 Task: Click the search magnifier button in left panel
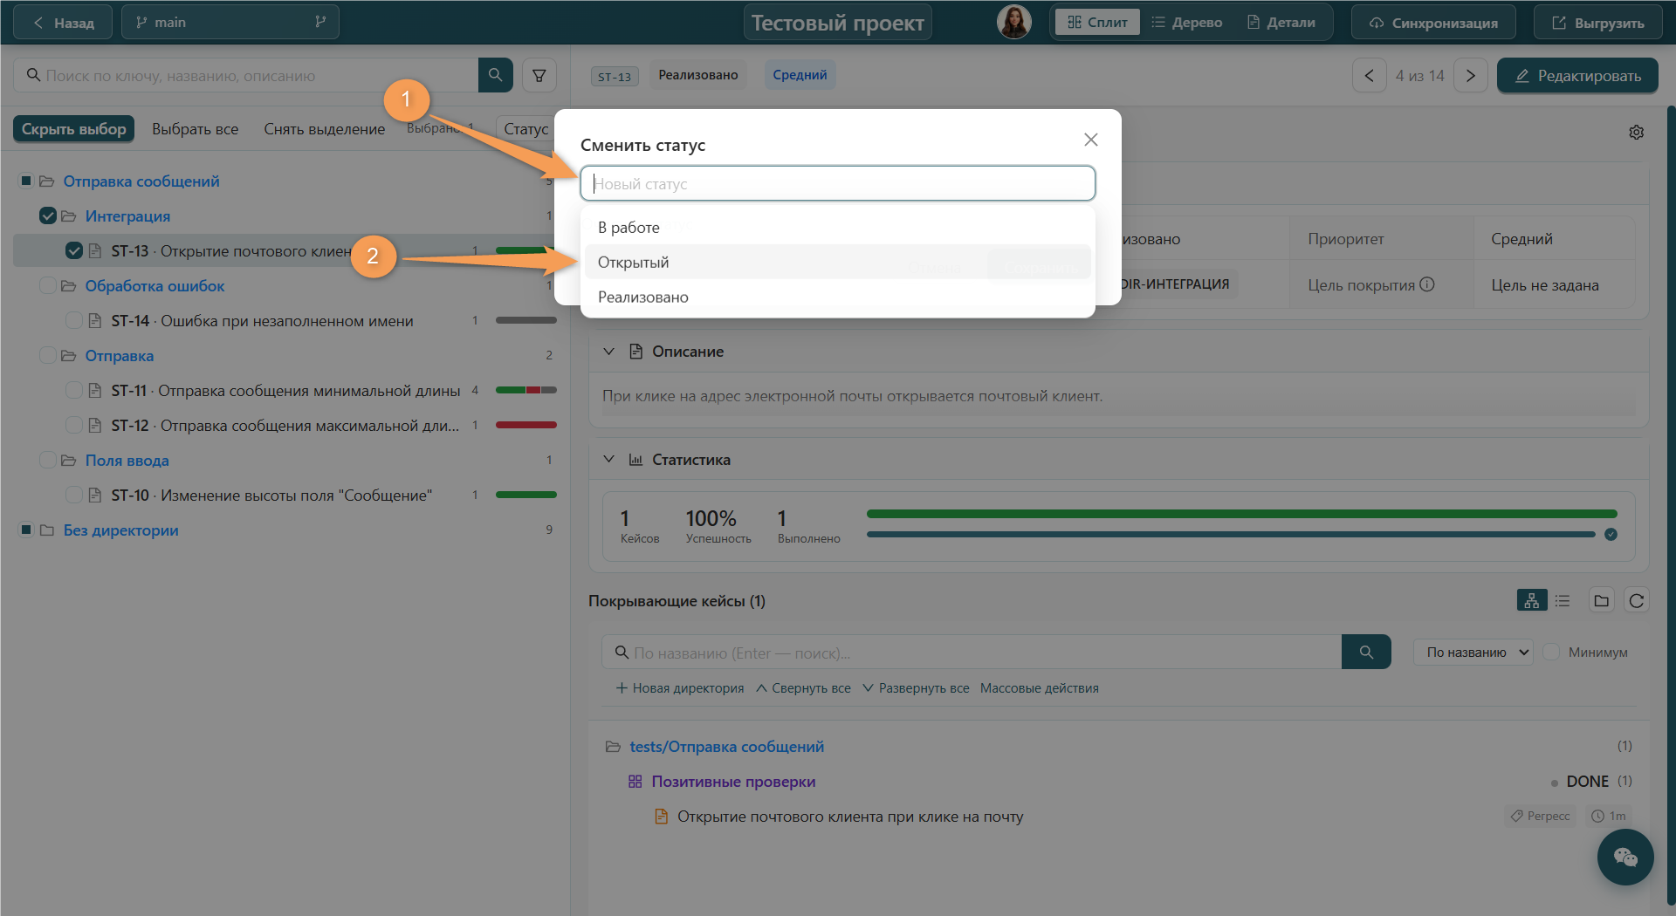(495, 75)
